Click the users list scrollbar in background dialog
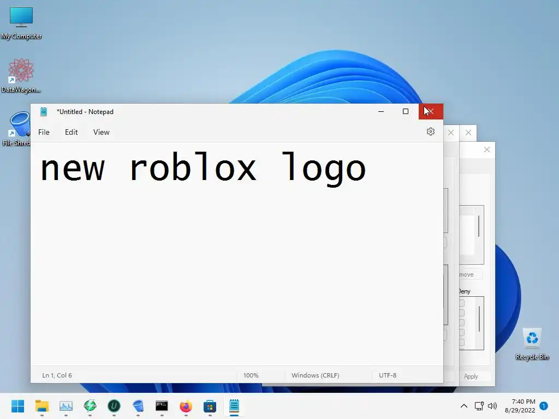The height and width of the screenshot is (419, 559). point(479,226)
